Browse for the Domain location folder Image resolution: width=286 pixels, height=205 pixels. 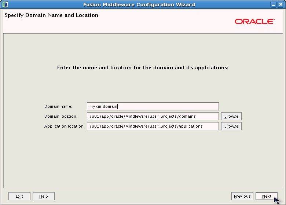231,116
